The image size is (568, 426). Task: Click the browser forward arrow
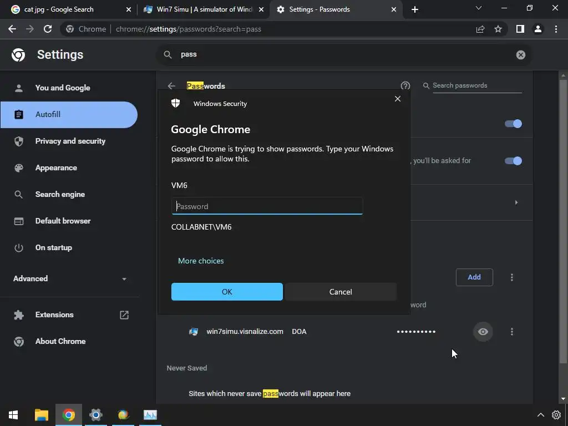point(30,29)
